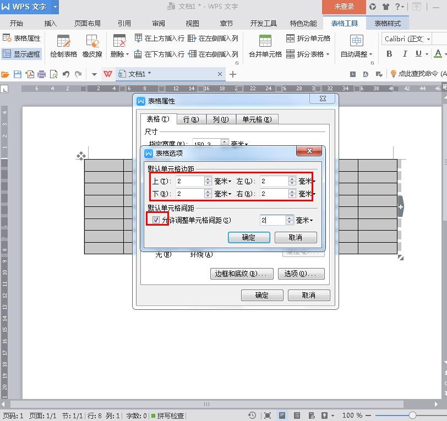Open Table Properties (表格属性) in the ribbon
Image resolution: width=447 pixels, height=421 pixels.
21,38
